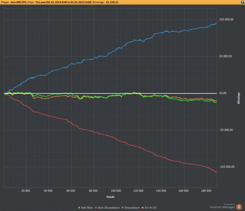The width and height of the screenshot is (245, 211).
Task: Toggle the Showdown series label
Action: click(x=132, y=208)
